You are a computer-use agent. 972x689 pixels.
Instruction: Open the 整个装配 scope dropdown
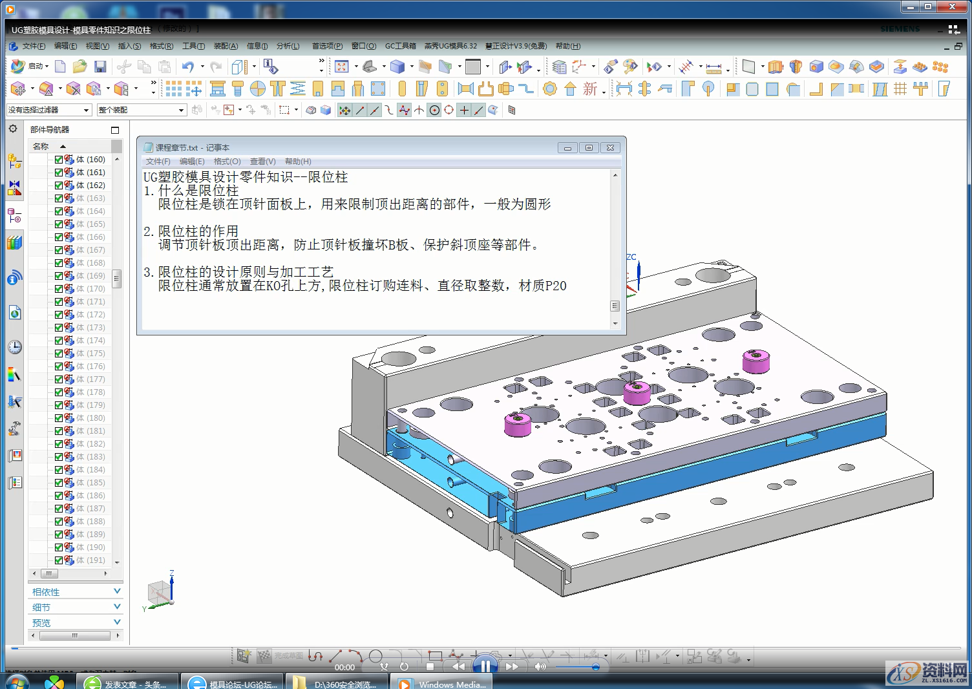(x=142, y=111)
